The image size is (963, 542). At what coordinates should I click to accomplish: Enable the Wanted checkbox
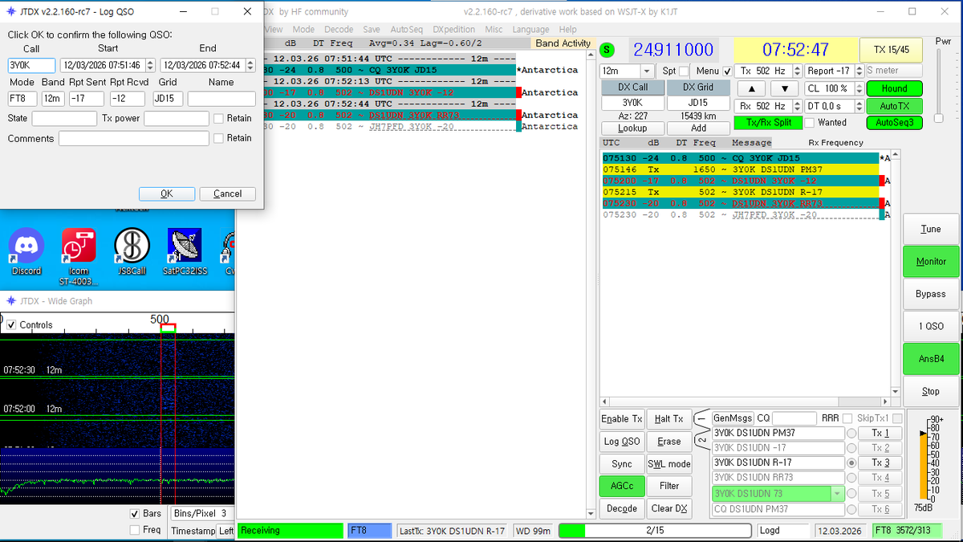pos(810,123)
